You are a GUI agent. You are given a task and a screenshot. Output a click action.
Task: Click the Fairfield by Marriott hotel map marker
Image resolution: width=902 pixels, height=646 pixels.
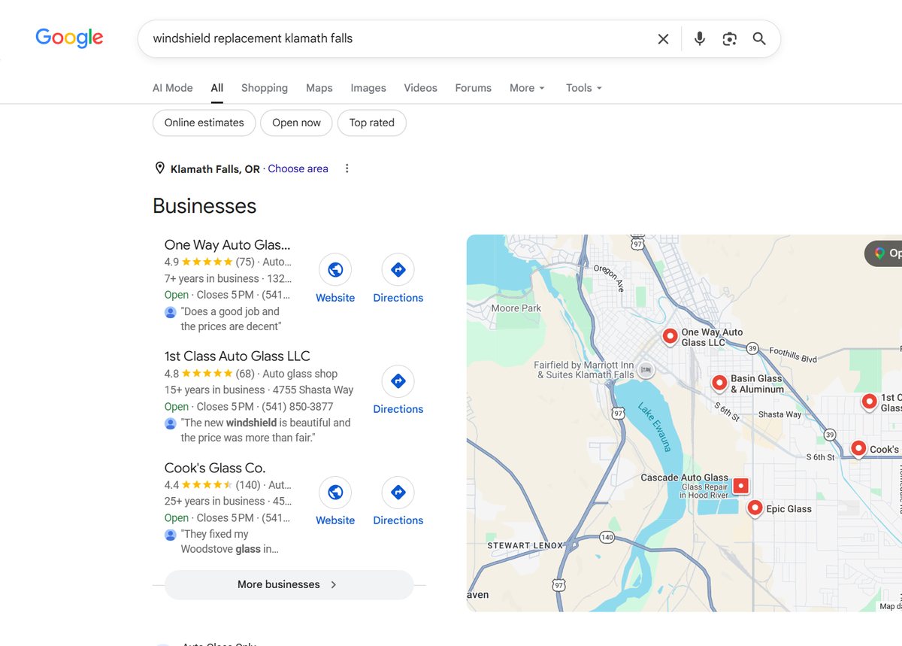pyautogui.click(x=646, y=370)
